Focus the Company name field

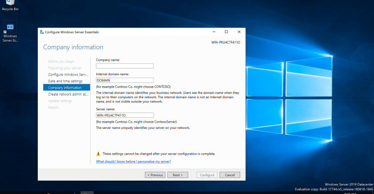125,66
